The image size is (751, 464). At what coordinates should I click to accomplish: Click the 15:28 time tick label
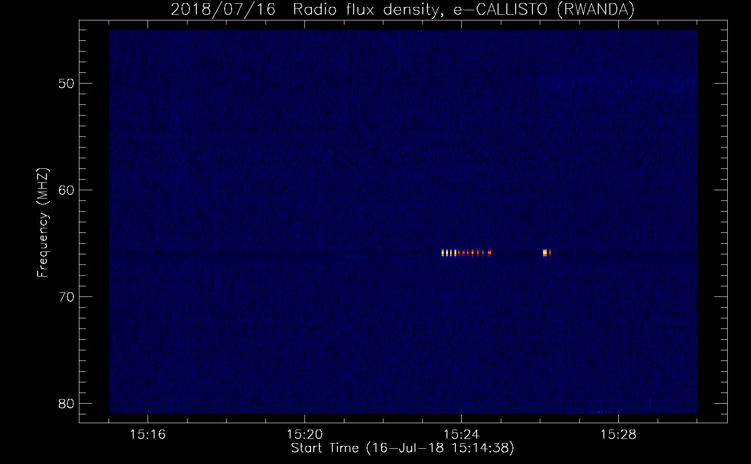coord(618,435)
